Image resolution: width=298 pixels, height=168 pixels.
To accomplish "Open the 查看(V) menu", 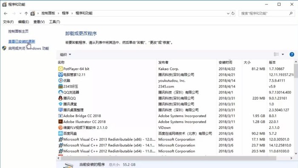I will (x=39, y=22).
